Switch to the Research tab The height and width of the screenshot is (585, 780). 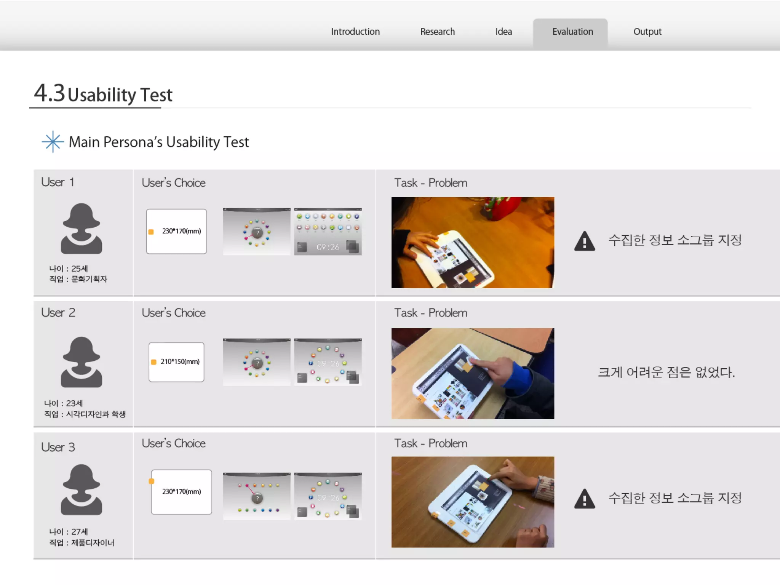click(437, 32)
